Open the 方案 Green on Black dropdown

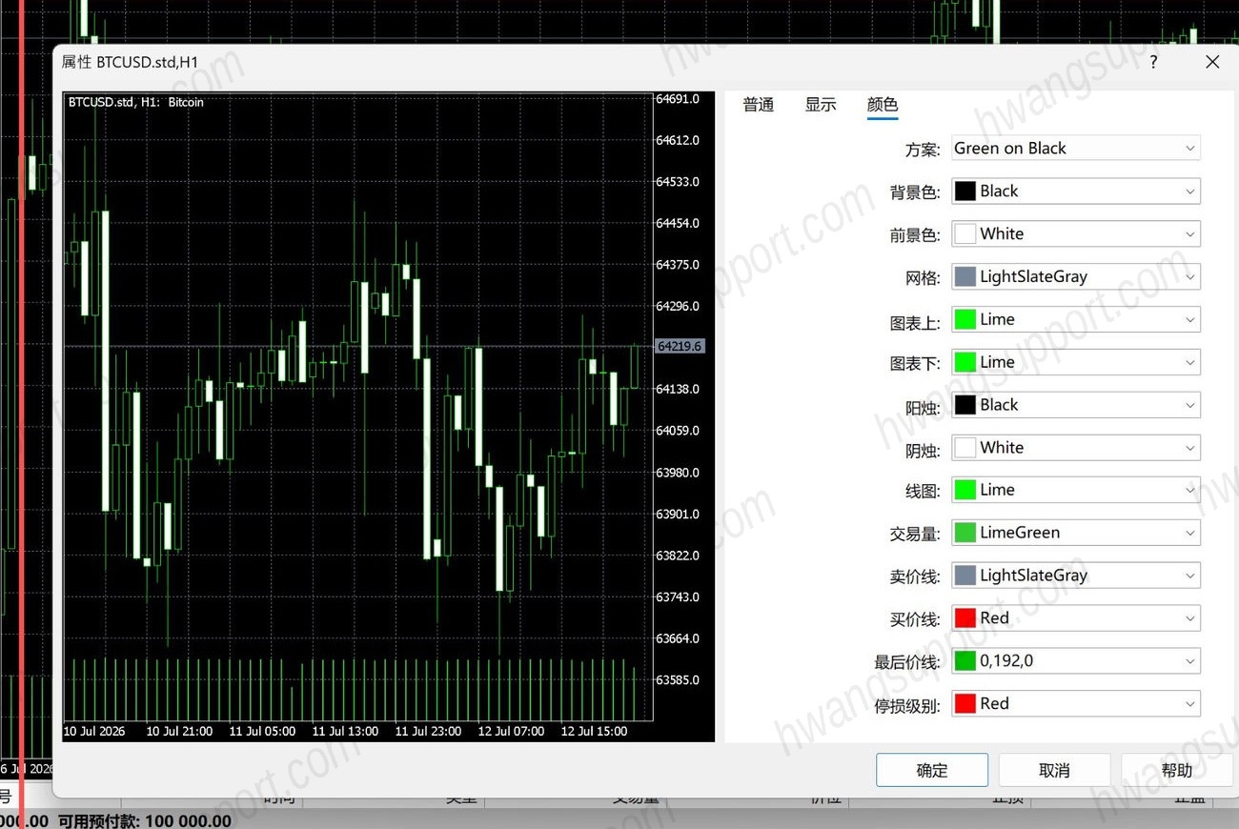coord(1076,148)
